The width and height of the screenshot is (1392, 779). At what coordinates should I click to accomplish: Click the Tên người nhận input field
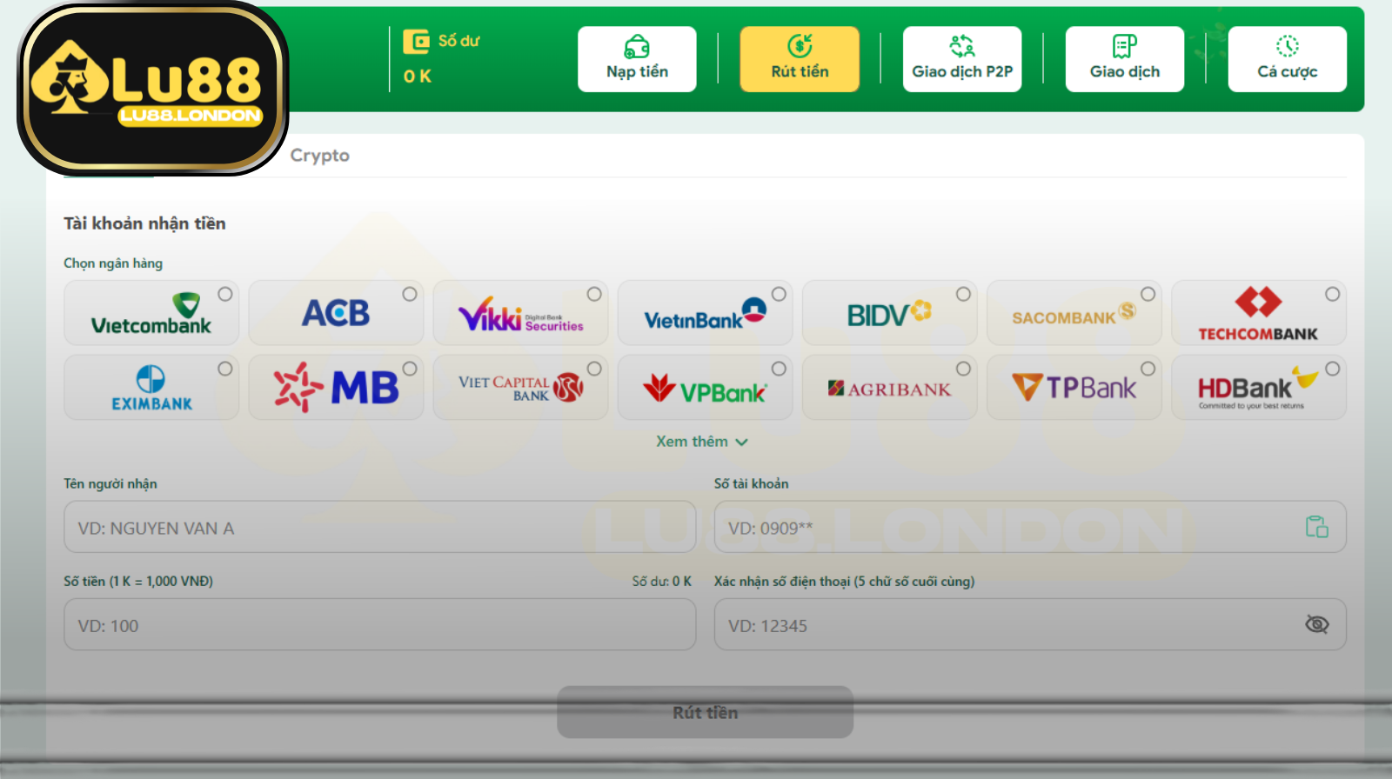(379, 528)
